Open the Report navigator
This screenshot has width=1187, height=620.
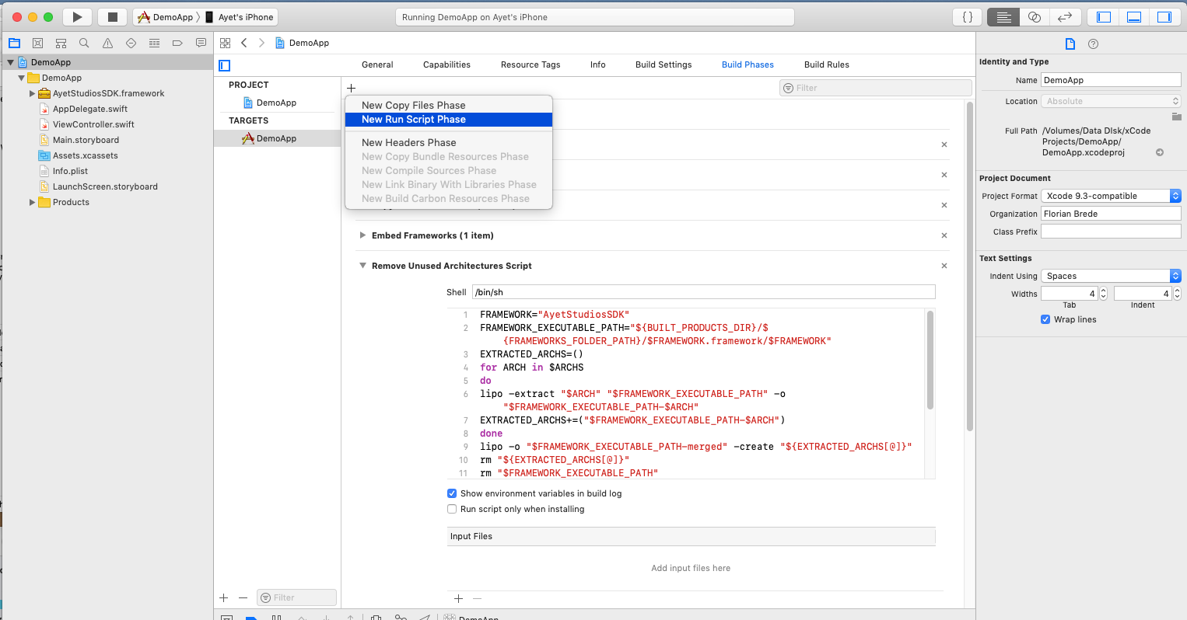tap(201, 43)
